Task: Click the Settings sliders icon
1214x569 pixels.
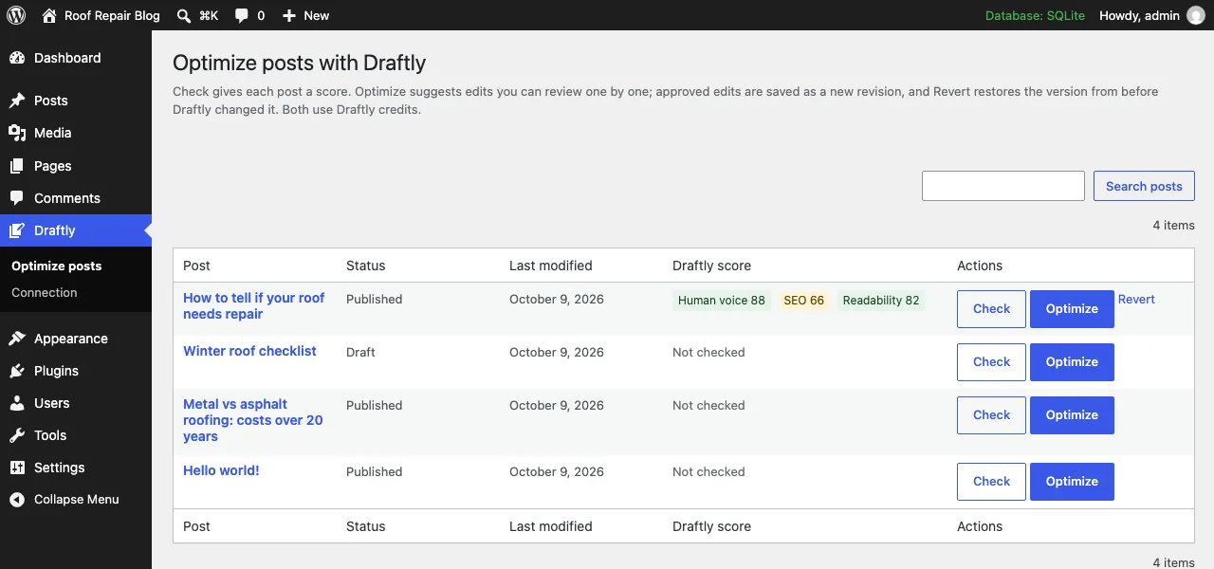Action: coord(17,468)
